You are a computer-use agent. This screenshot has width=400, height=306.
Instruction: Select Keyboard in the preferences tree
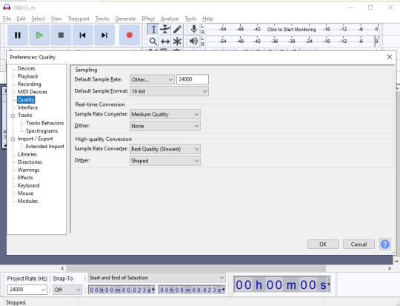tap(28, 185)
